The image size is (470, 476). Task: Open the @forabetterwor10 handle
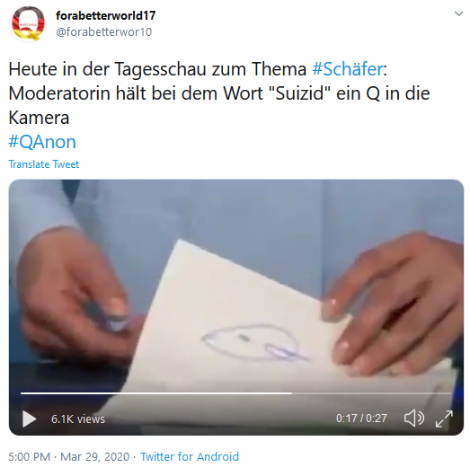click(103, 31)
